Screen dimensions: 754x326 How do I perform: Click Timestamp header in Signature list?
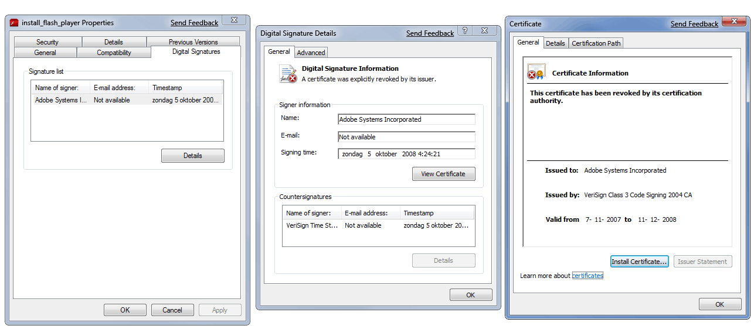(x=185, y=88)
